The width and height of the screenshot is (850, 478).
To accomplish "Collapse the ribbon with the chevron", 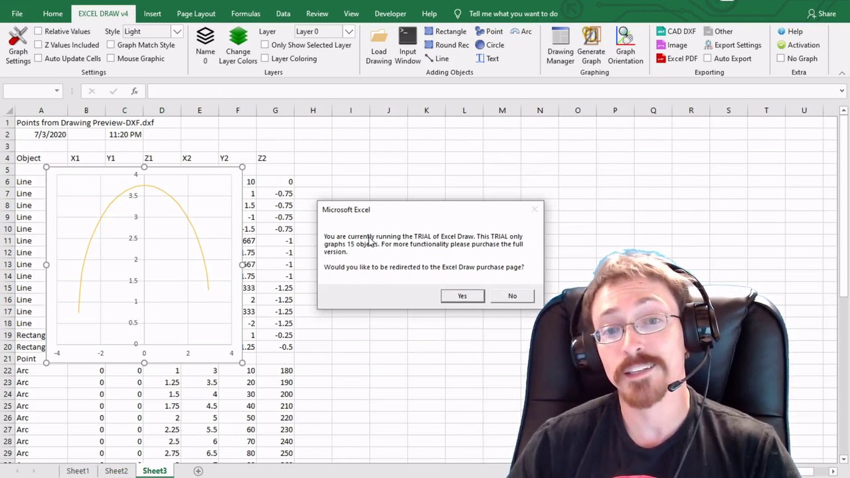I will pyautogui.click(x=842, y=72).
